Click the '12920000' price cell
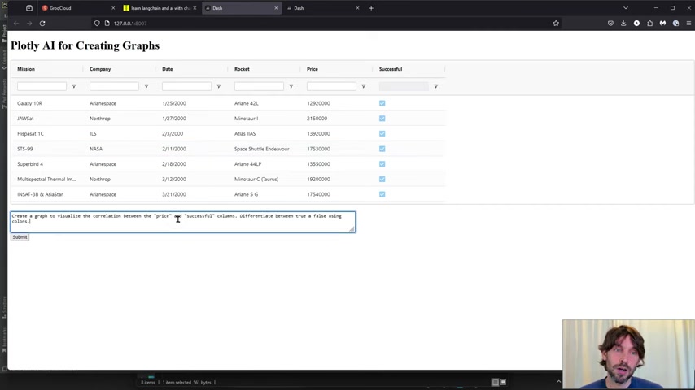The height and width of the screenshot is (390, 695). click(x=318, y=103)
